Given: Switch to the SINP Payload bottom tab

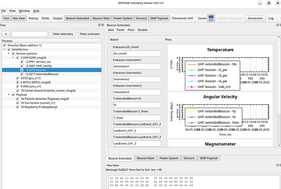Looking at the screenshot, I should click(209, 158).
